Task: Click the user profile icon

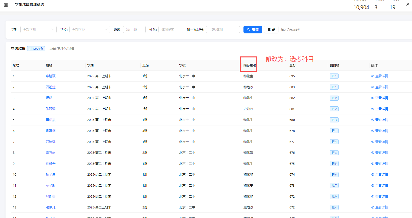Action: click(x=408, y=5)
